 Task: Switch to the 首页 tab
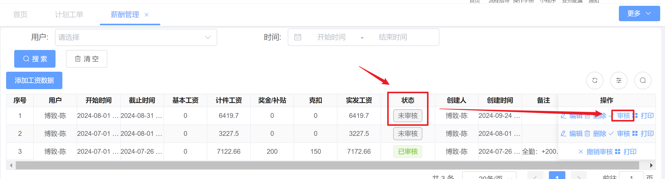click(x=20, y=15)
